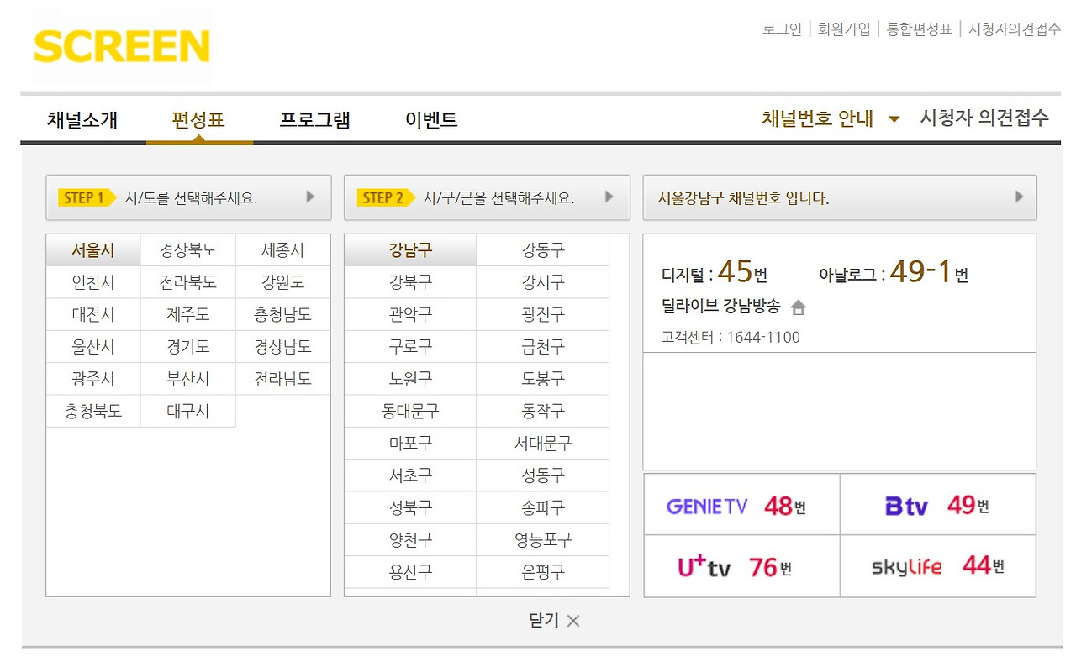1076x667 pixels.
Task: Click the STEP 2 arrow for 시/구/군 선택
Action: (x=609, y=197)
